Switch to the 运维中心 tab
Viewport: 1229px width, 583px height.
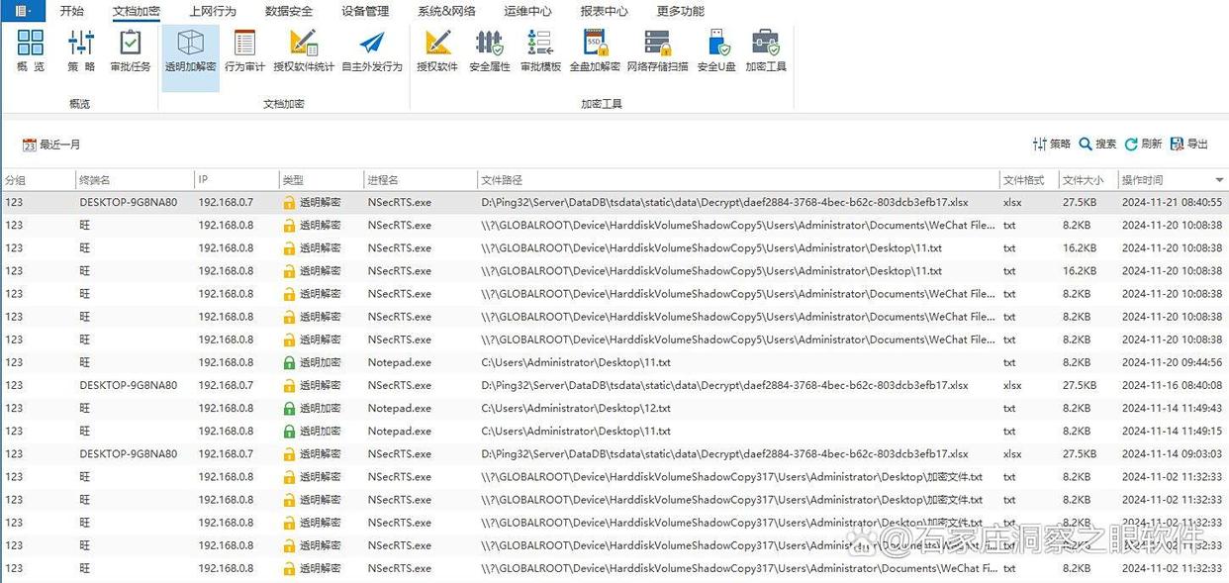(x=527, y=12)
